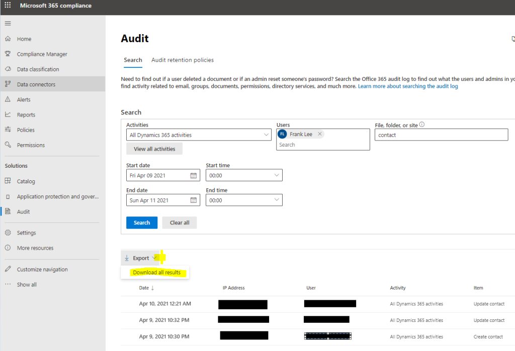Screen dimensions: 515x351
Task: Expand the Activities dropdown
Action: pos(267,135)
